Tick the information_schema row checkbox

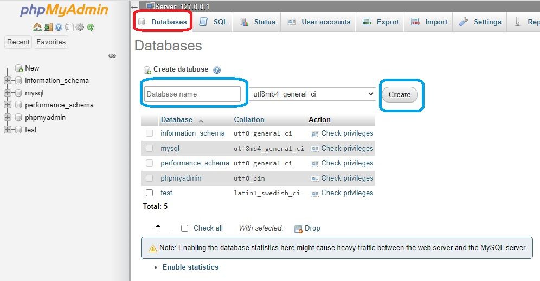coord(149,133)
